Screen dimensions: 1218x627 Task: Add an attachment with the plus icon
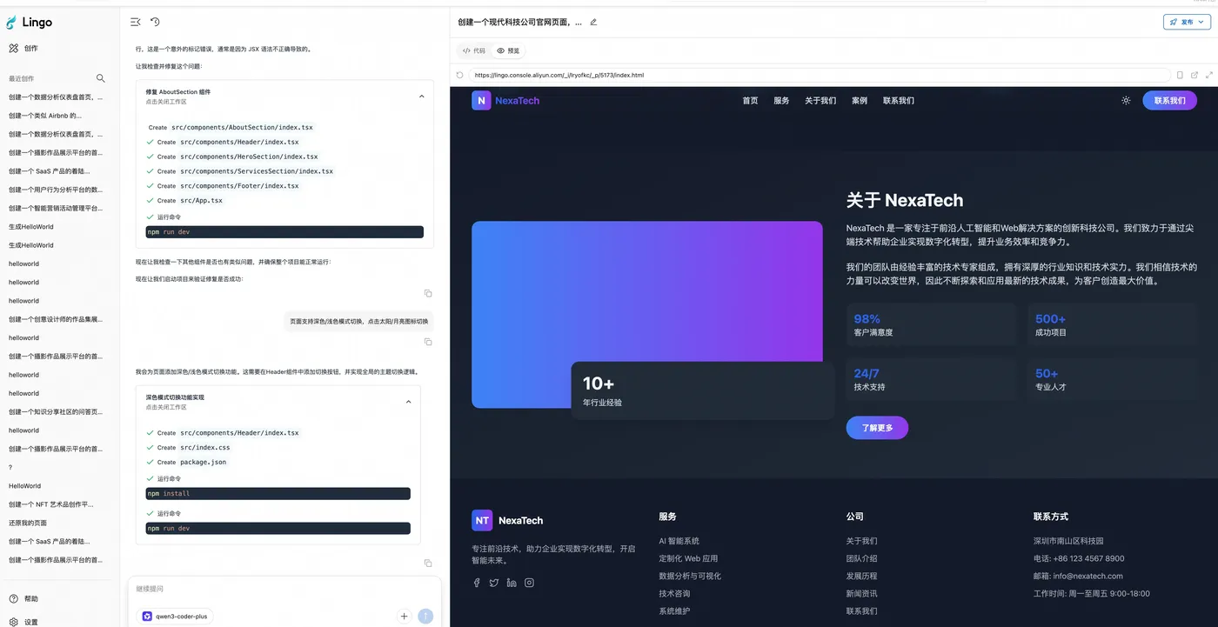coord(404,616)
